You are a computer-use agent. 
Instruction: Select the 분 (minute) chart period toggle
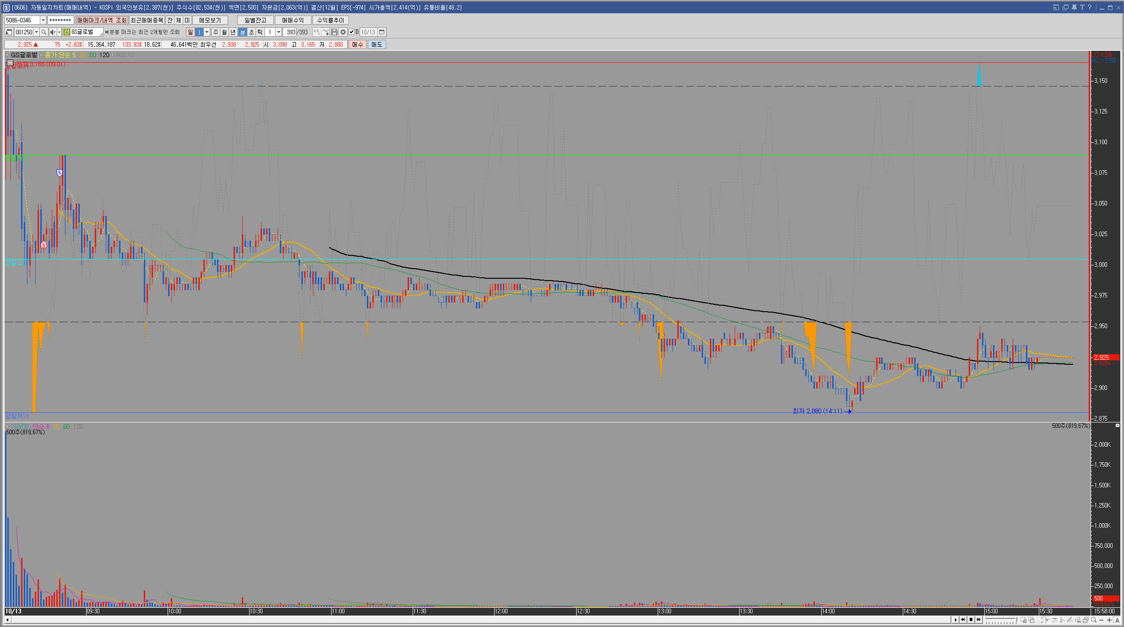tap(242, 32)
